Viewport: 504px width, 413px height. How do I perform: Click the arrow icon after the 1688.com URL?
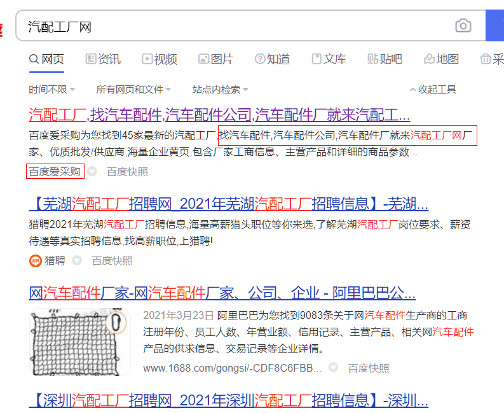tap(334, 368)
